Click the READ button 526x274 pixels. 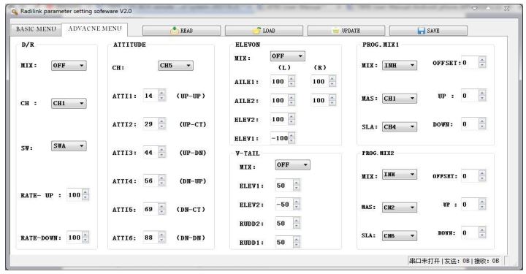coord(181,31)
